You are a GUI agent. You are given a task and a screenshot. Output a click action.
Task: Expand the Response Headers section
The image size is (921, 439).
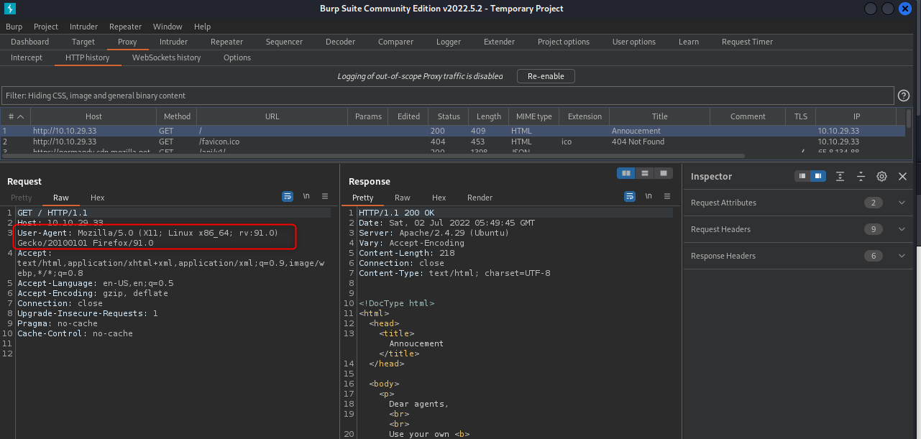pos(902,256)
